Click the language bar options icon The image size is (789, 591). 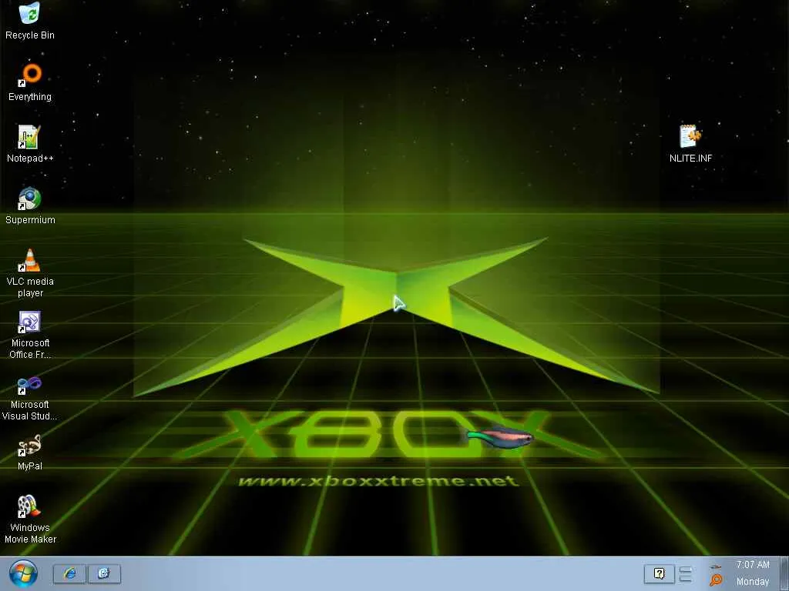coord(685,574)
